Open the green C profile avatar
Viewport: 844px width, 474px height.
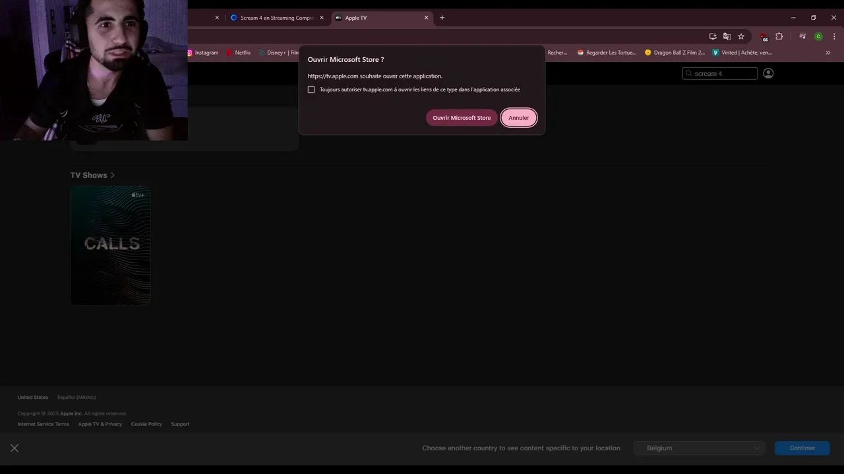(x=818, y=36)
